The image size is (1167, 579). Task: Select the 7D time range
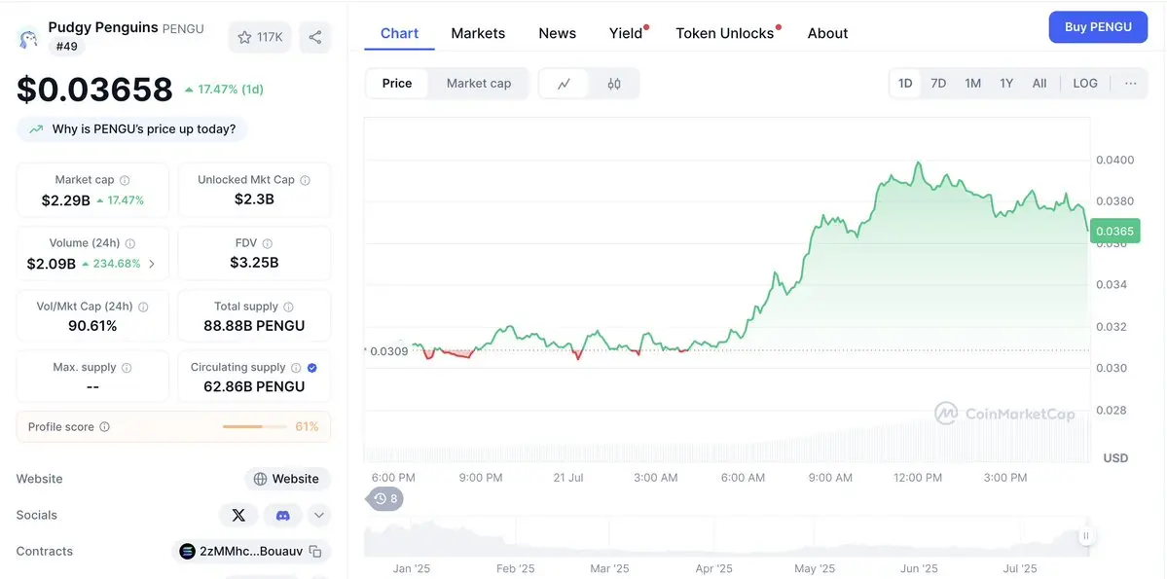click(x=938, y=84)
